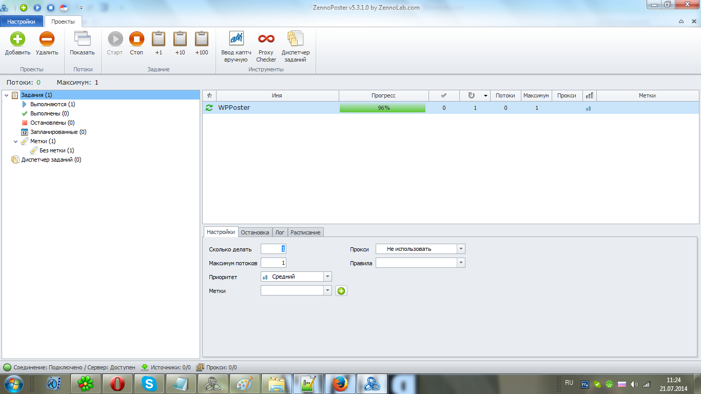
Task: Collapse the ribbon with the chevron
Action: (x=681, y=22)
